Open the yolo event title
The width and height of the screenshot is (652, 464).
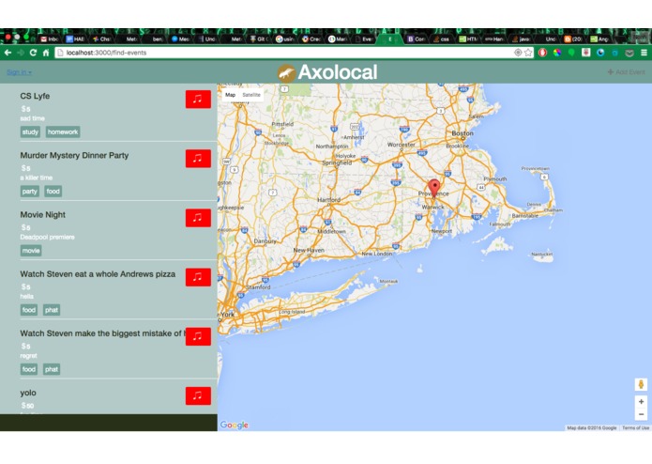(x=28, y=393)
